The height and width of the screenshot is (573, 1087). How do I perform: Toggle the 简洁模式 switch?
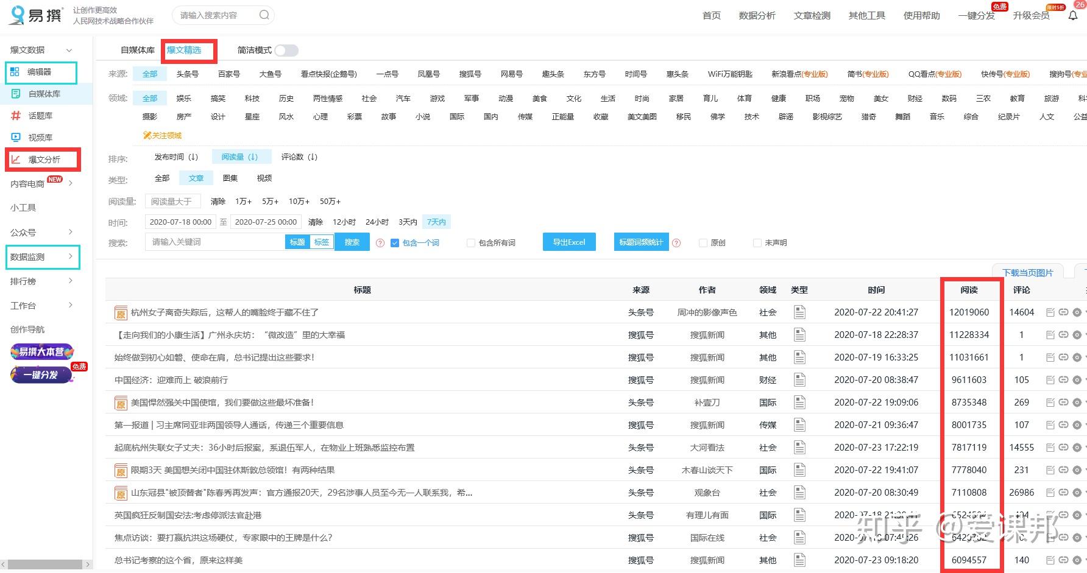click(x=286, y=51)
